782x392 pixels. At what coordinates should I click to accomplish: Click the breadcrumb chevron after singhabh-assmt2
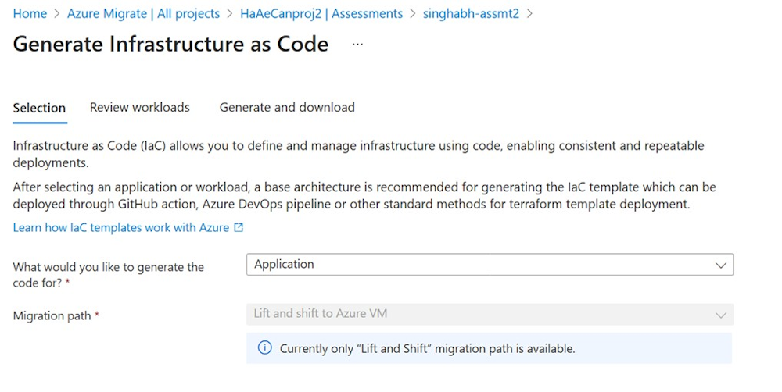click(530, 14)
